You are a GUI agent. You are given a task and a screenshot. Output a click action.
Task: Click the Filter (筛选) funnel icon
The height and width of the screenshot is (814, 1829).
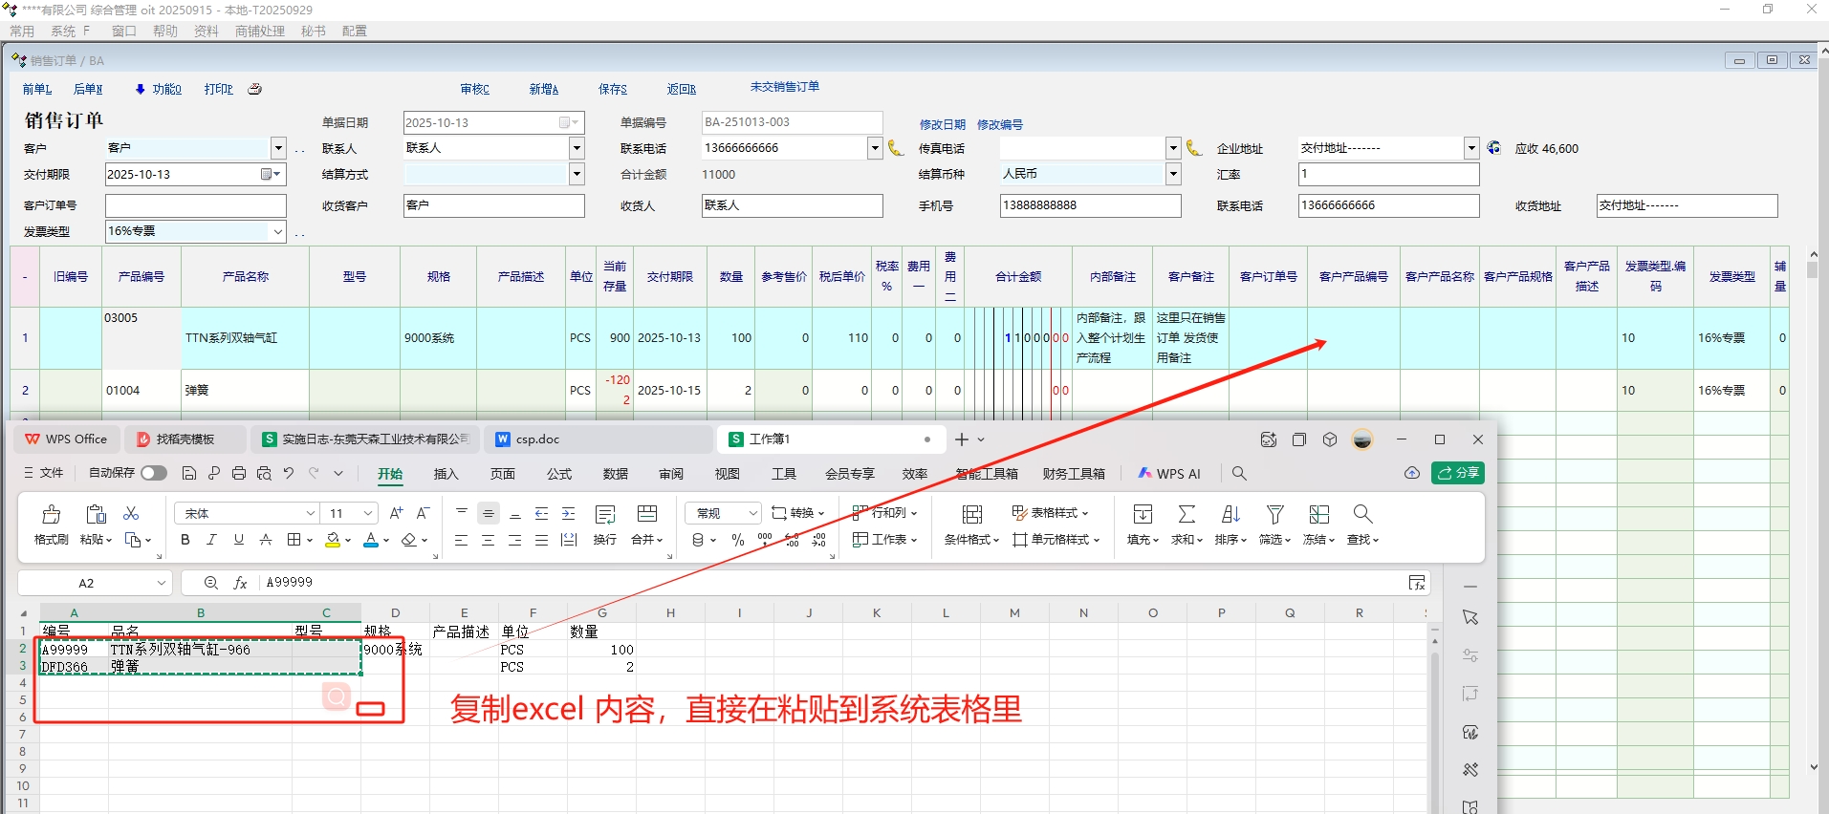coord(1274,515)
